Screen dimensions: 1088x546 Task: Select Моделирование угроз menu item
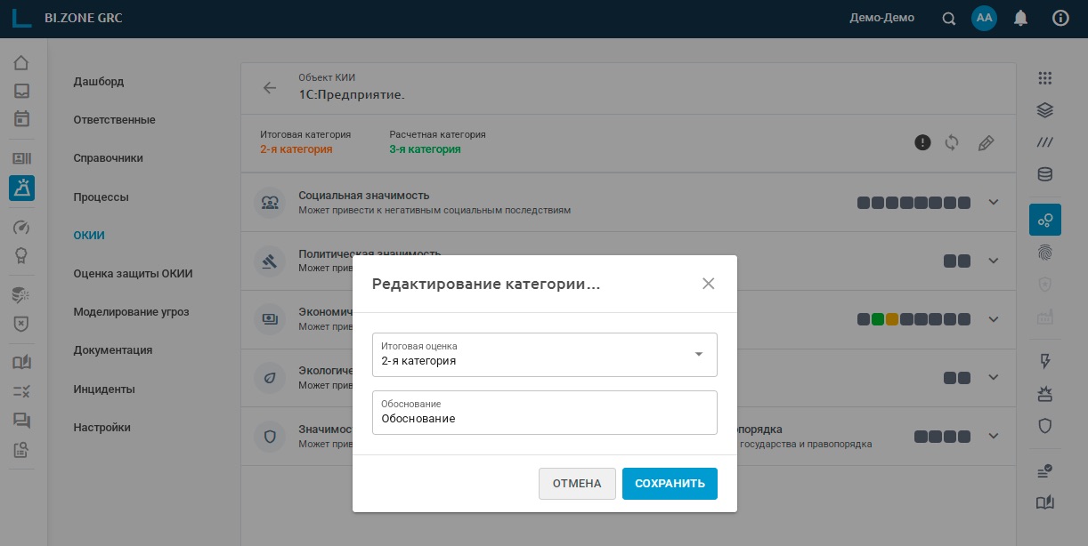click(x=131, y=312)
